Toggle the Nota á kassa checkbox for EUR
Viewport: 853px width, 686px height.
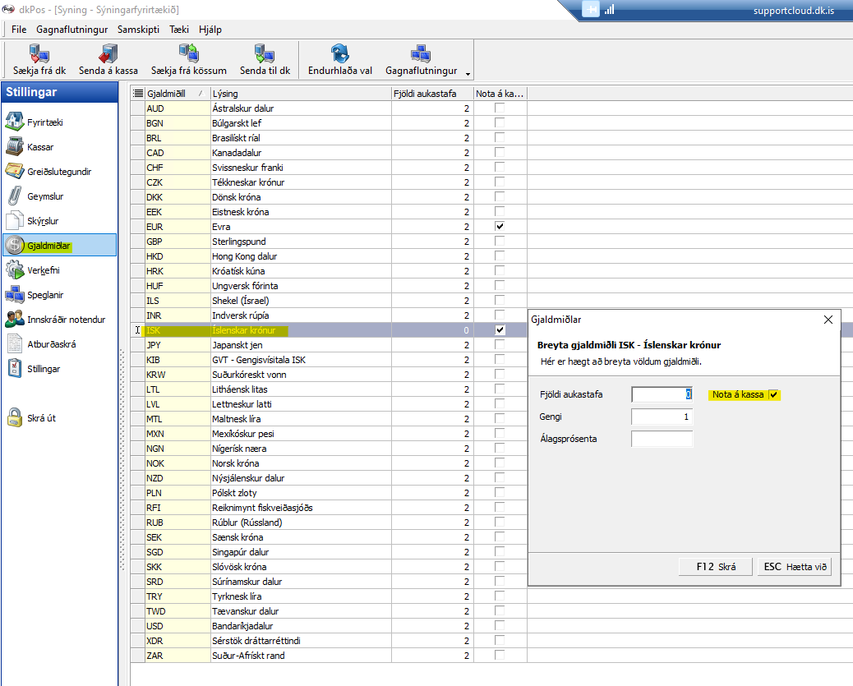[x=500, y=227]
